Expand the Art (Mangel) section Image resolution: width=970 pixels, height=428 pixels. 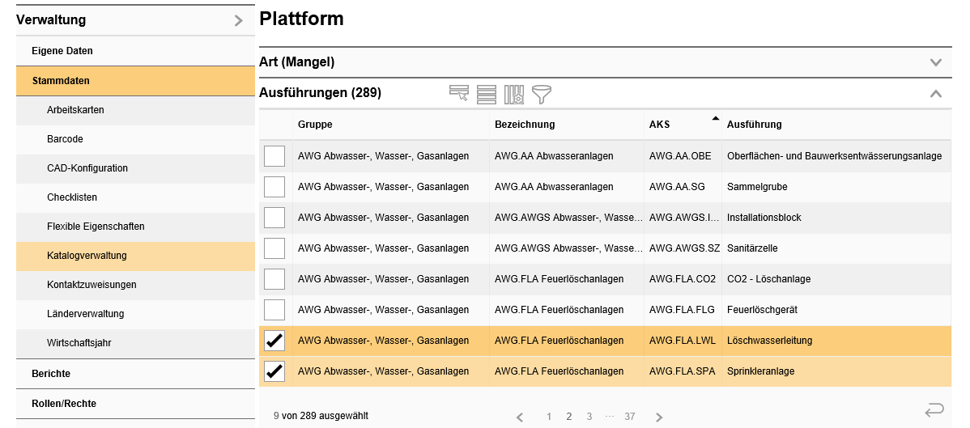936,62
